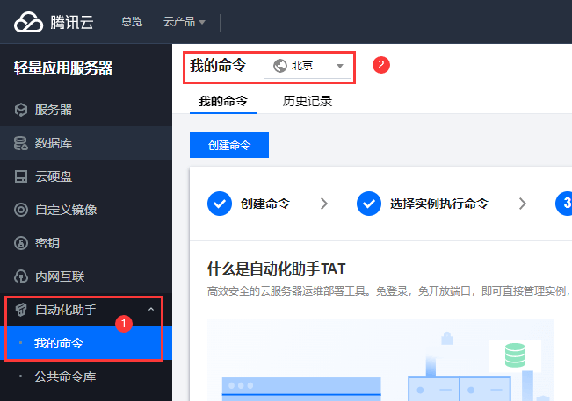The width and height of the screenshot is (572, 401).
Task: Click the 数据库 database icon
Action: [x=20, y=143]
